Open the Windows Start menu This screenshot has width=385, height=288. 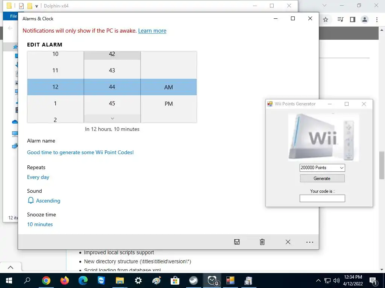[x=9, y=280]
